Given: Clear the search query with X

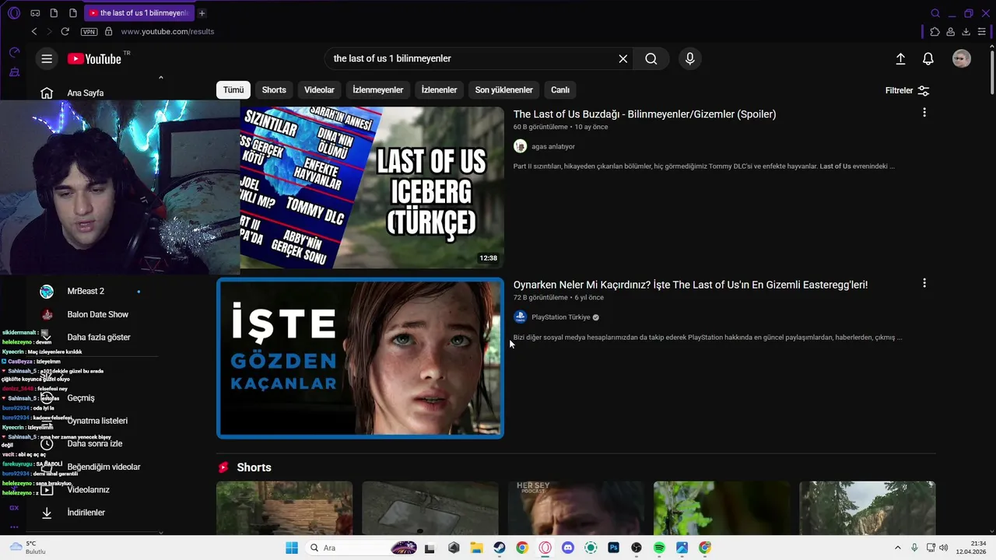Looking at the screenshot, I should [x=622, y=59].
